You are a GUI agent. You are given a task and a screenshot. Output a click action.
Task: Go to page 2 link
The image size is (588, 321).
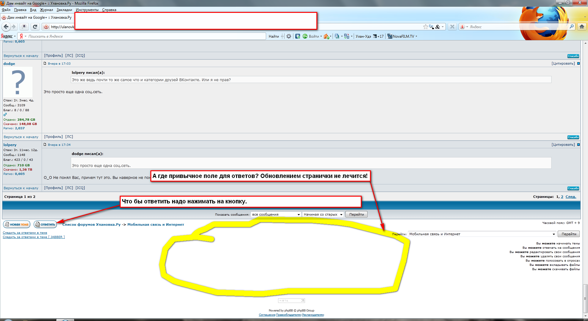click(562, 197)
